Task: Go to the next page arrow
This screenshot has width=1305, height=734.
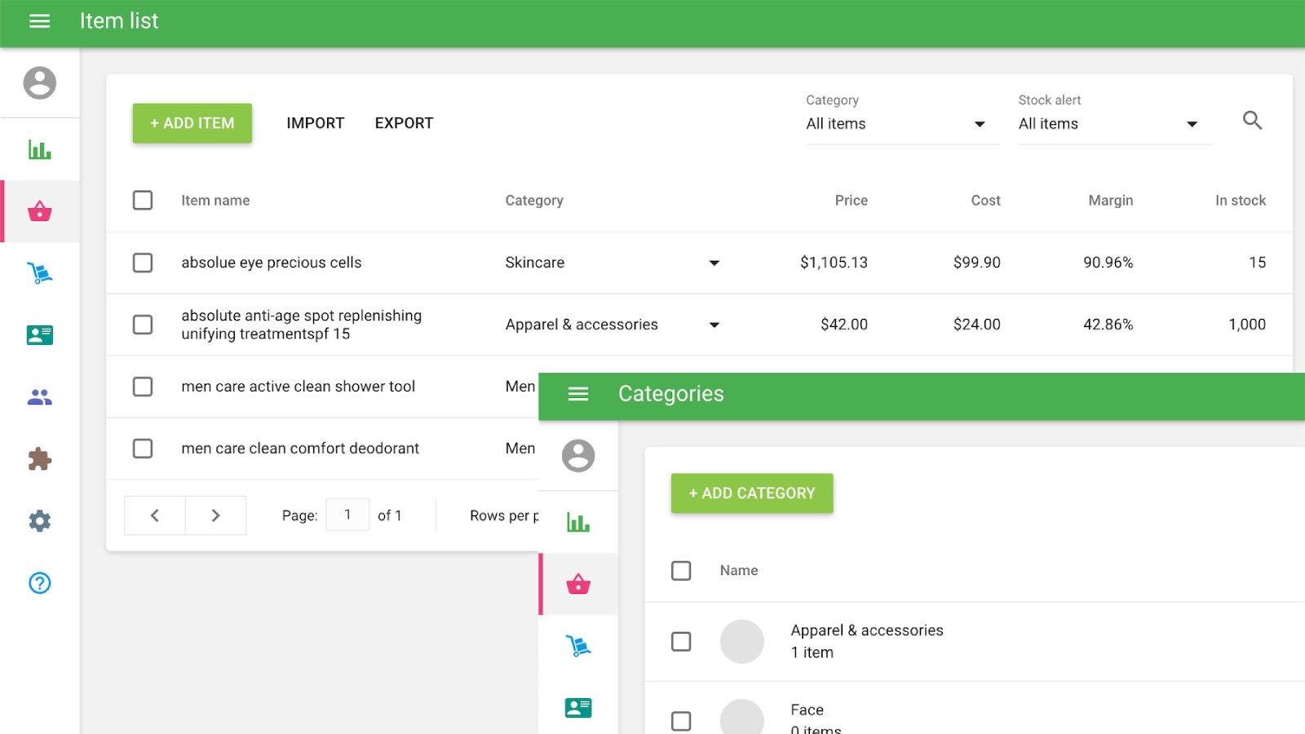Action: click(x=215, y=515)
